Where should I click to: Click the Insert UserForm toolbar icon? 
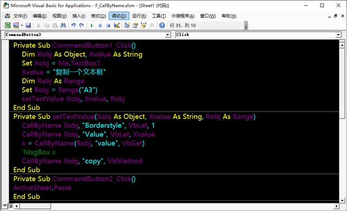click(16, 25)
